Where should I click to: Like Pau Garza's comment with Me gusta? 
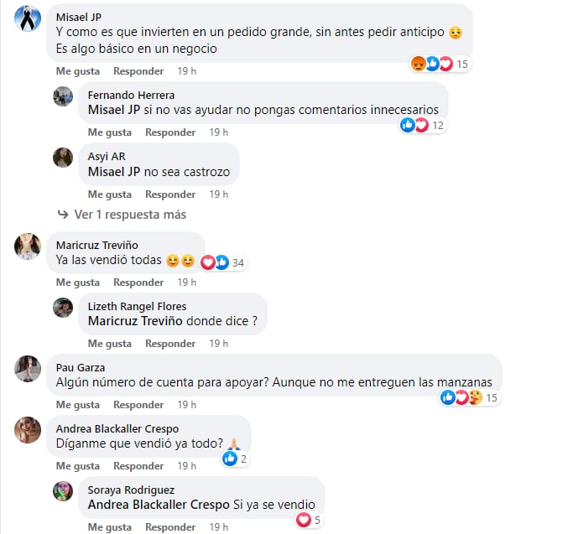coord(78,405)
